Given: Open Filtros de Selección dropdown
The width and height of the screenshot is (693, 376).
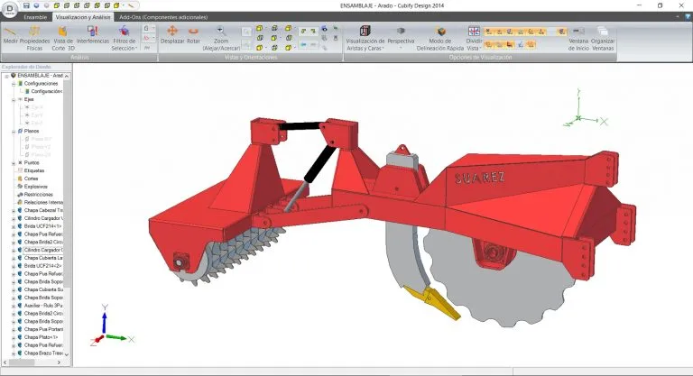Looking at the screenshot, I should click(x=125, y=37).
